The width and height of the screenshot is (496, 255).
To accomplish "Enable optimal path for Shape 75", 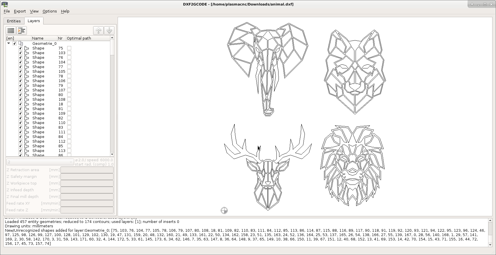I will 69,48.
